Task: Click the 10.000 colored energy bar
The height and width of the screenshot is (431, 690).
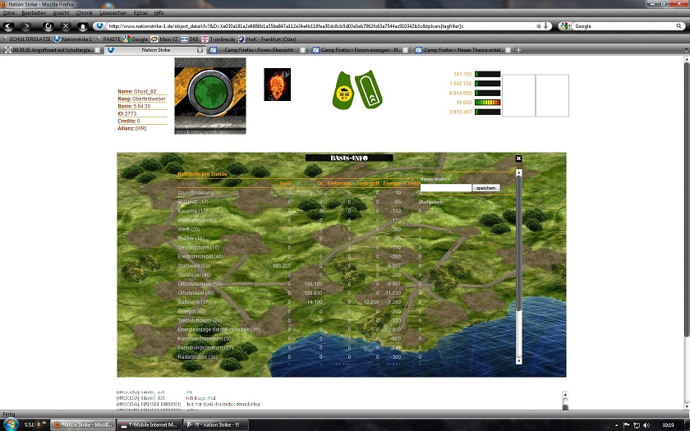Action: 488,103
